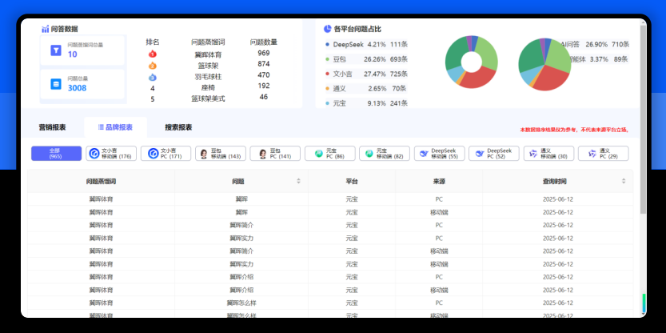The width and height of the screenshot is (666, 333).
Task: Toggle the 豆包 legend entry in chart
Action: (340, 59)
